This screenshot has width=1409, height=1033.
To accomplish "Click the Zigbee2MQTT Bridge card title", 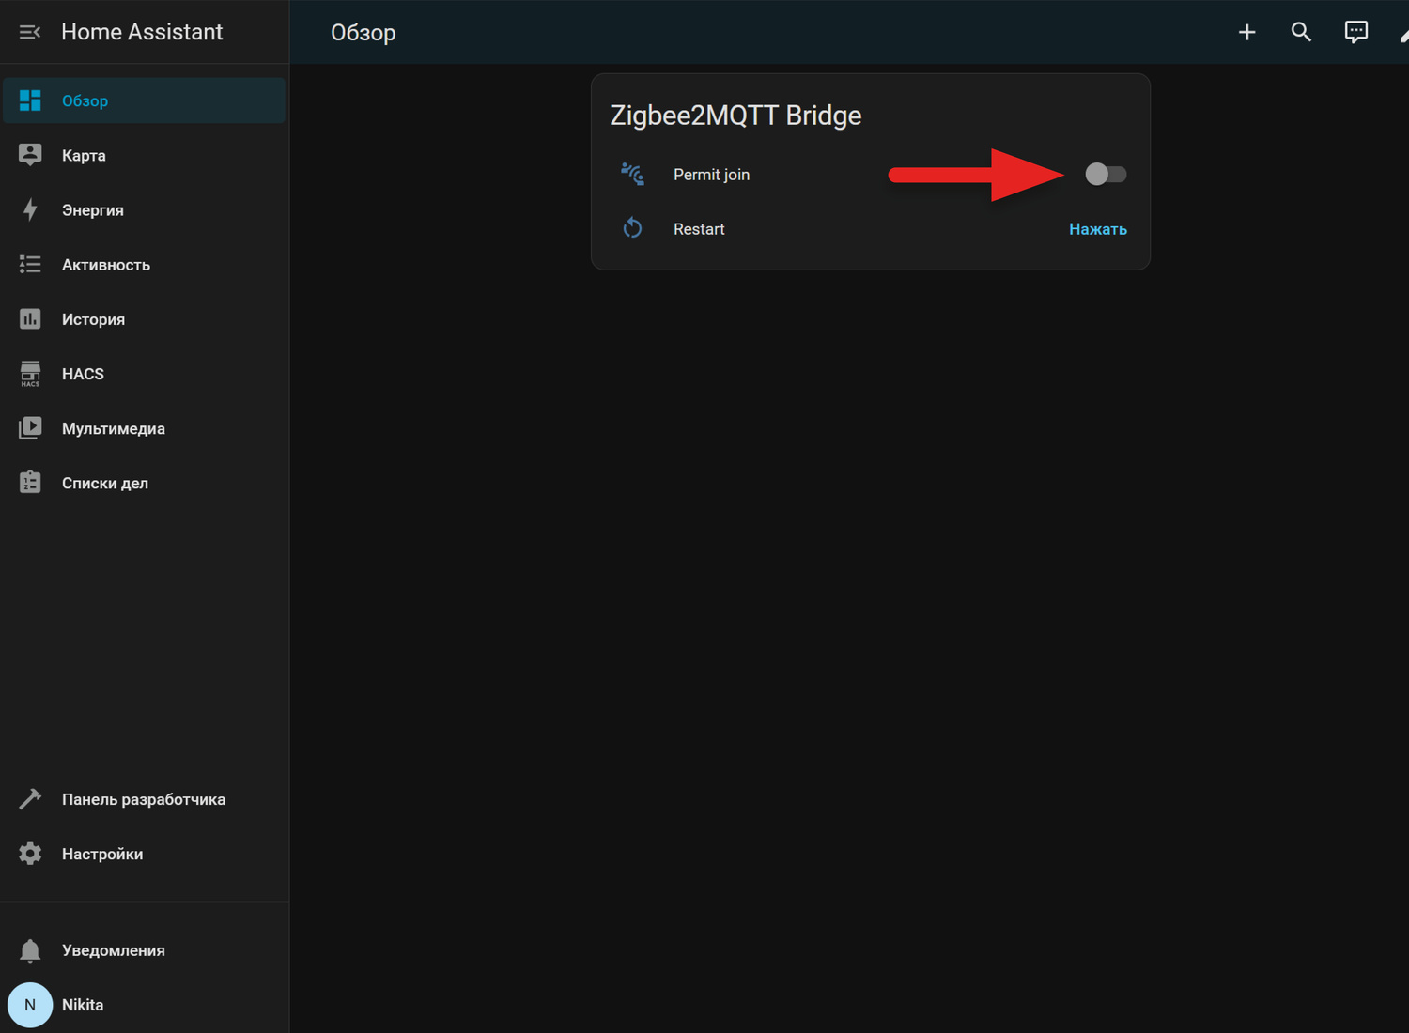I will [x=735, y=116].
